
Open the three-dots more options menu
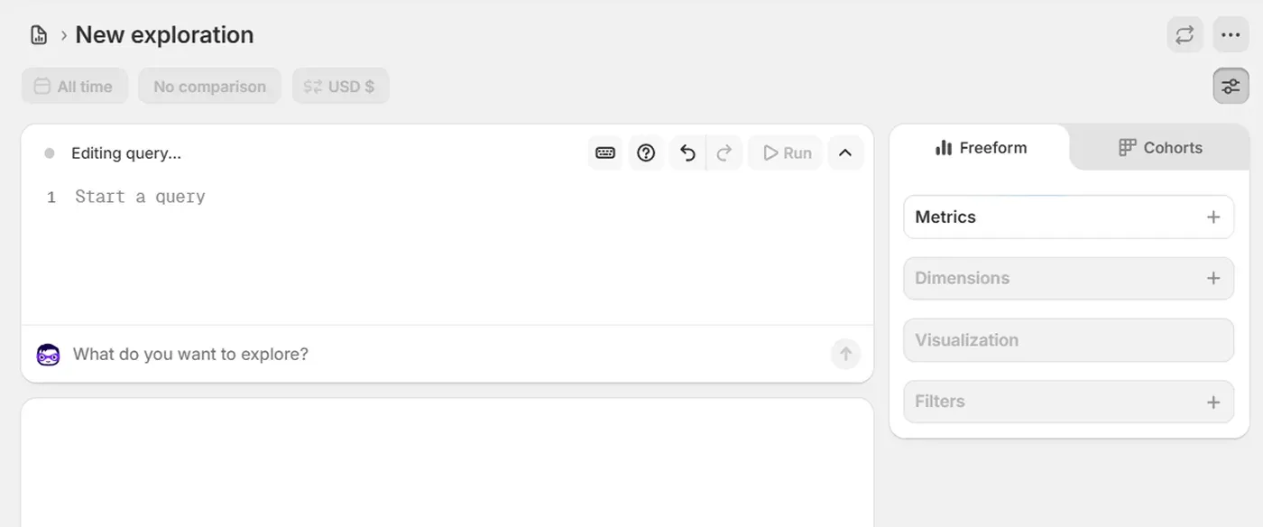pos(1231,35)
